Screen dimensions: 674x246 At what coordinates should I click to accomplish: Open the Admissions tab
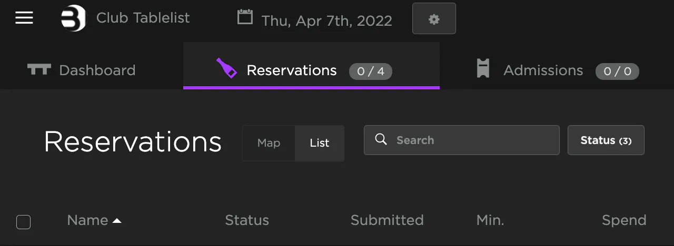(543, 70)
